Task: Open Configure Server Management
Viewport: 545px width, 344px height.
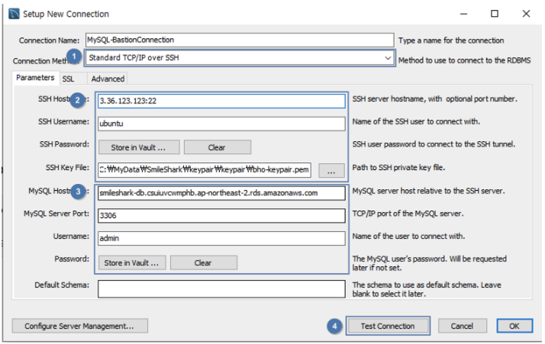Action: coord(79,326)
